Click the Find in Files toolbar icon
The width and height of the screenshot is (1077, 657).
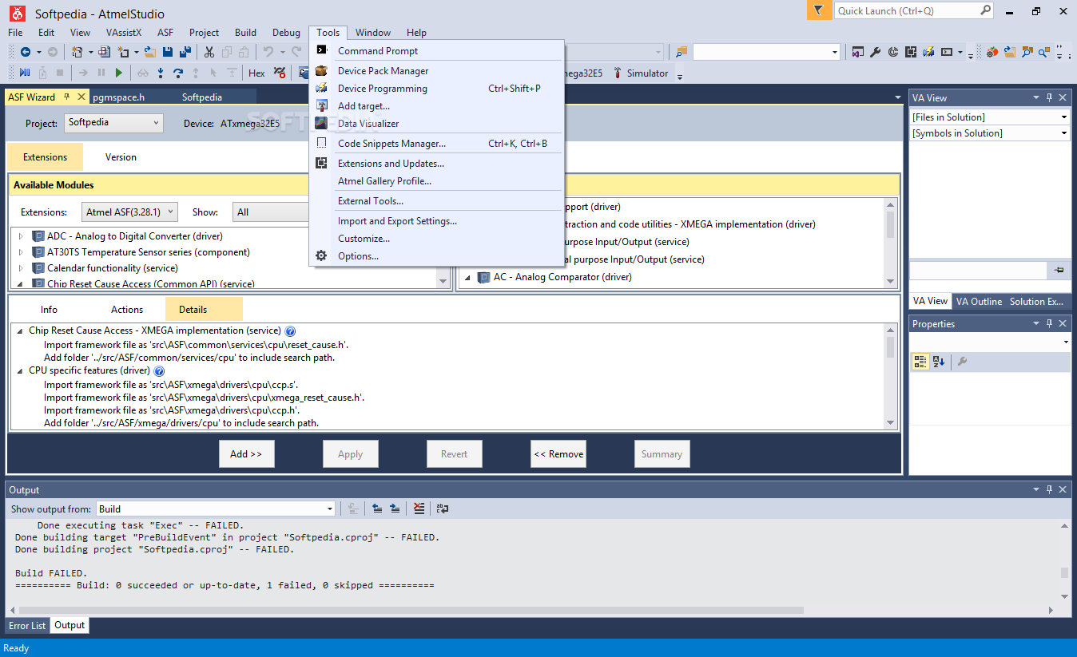[681, 52]
